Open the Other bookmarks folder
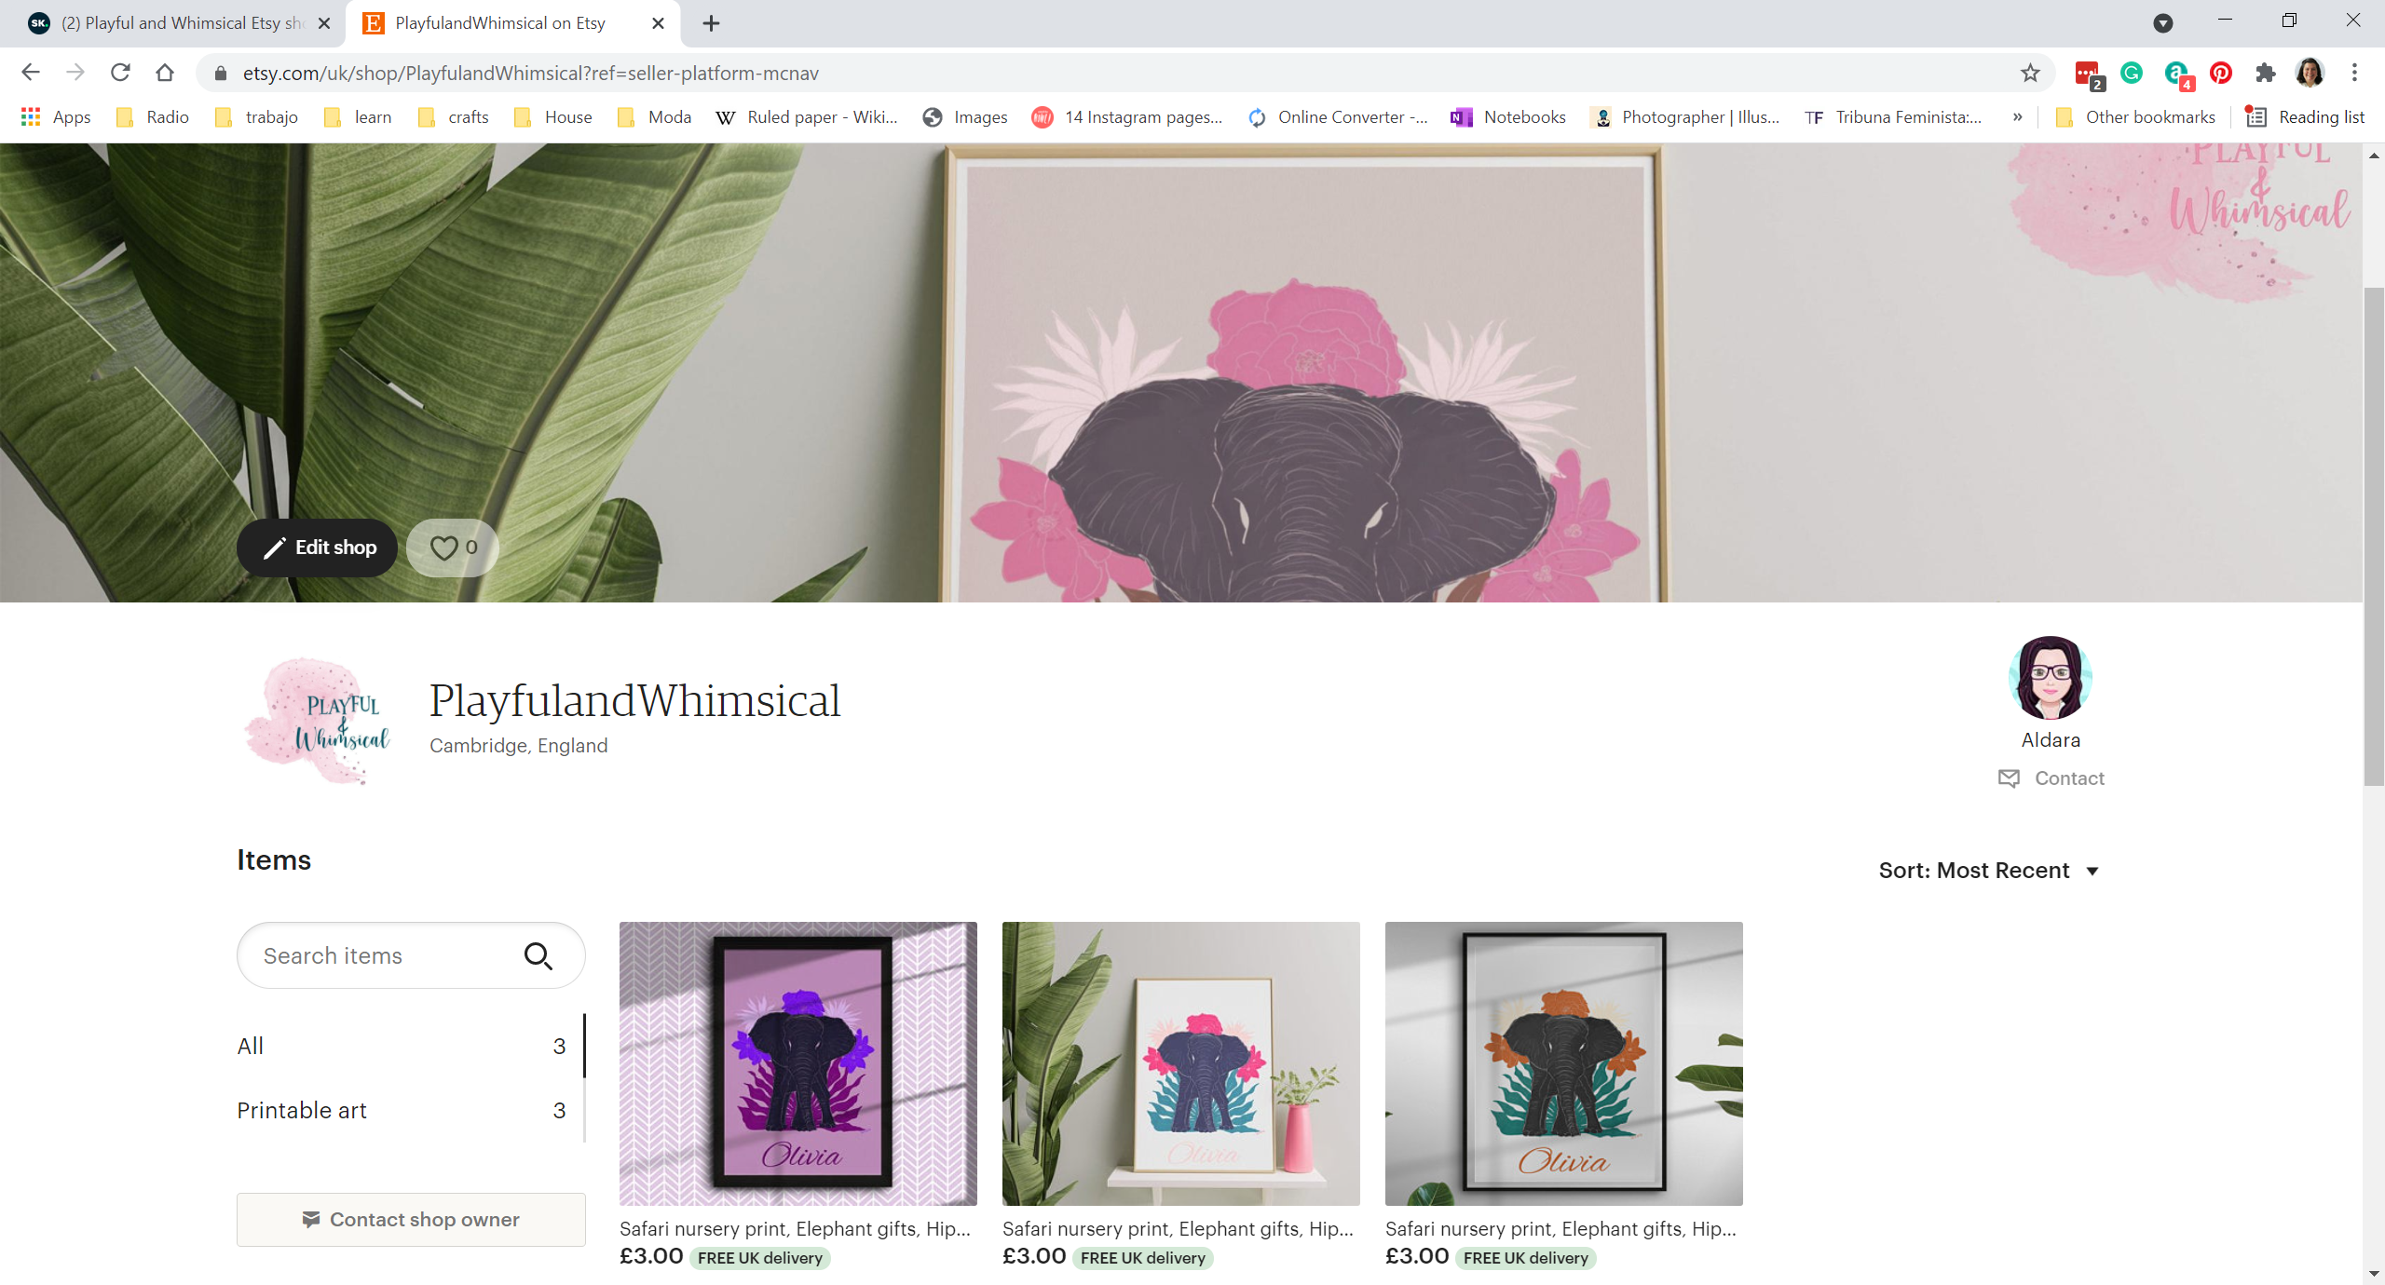Image resolution: width=2385 pixels, height=1285 pixels. [2135, 117]
